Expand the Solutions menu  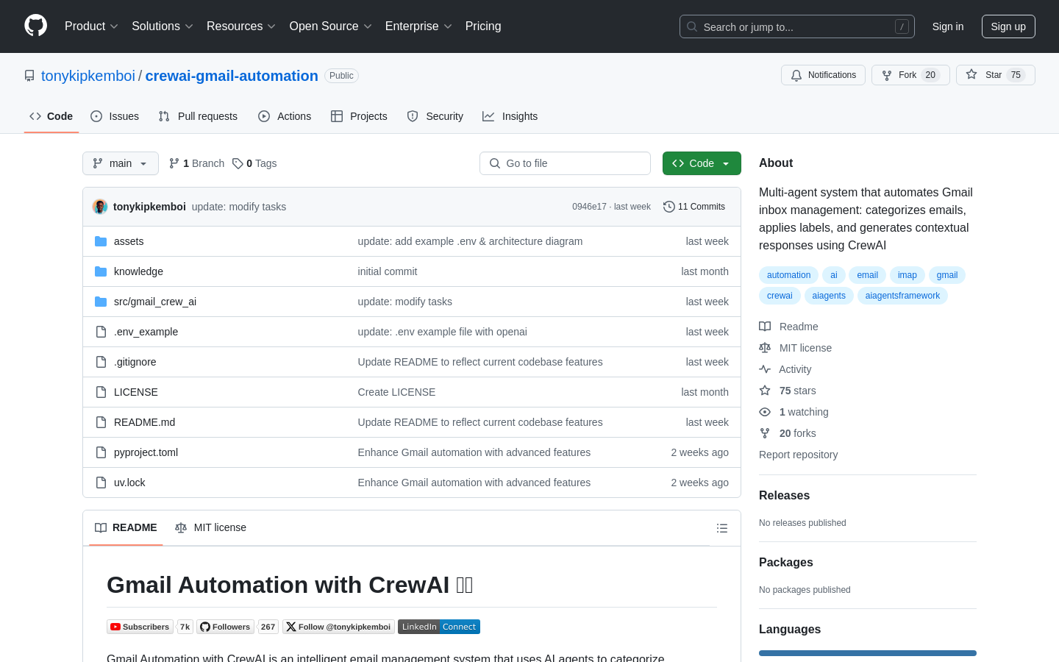click(163, 26)
